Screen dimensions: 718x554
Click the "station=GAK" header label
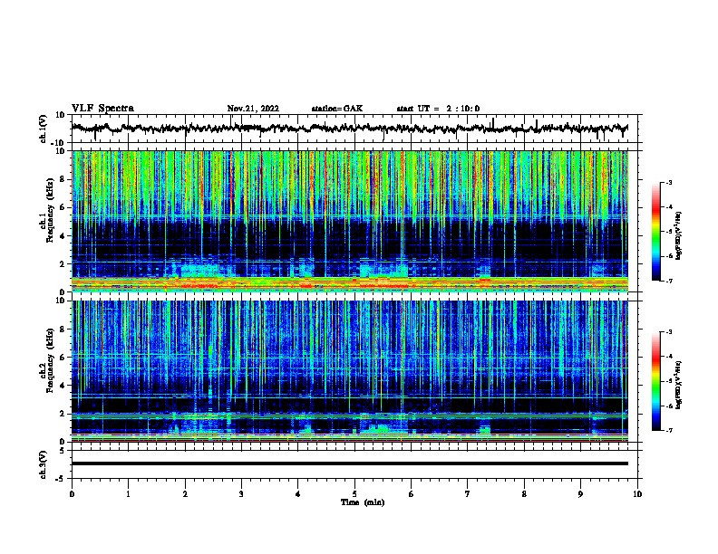(x=337, y=109)
